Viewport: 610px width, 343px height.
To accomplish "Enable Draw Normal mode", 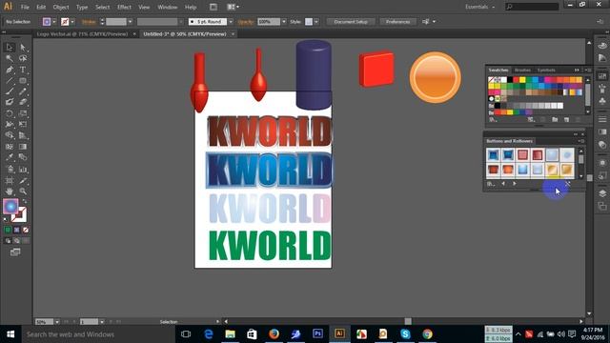I will (x=8, y=241).
